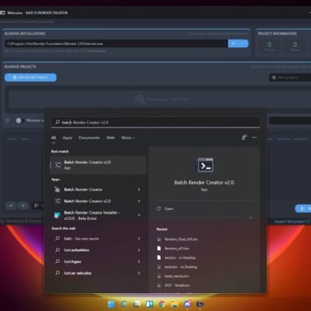Click the Widgets icon on the taskbar

tap(149, 304)
